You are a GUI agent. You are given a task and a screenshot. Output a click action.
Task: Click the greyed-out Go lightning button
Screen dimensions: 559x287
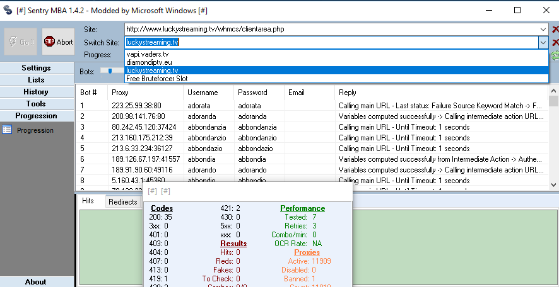point(20,42)
